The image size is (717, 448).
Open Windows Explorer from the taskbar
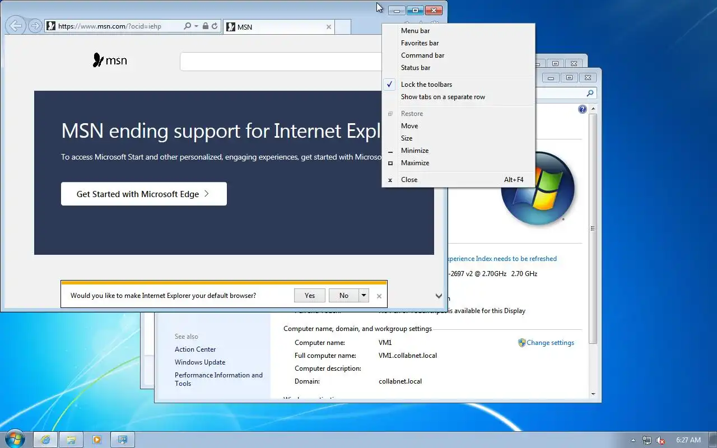pyautogui.click(x=71, y=440)
